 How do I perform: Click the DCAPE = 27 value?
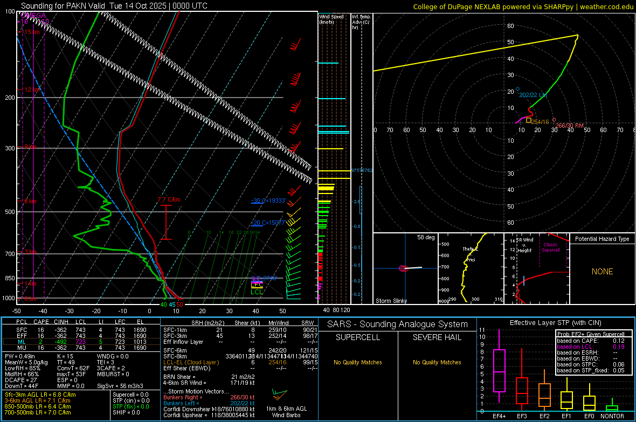pyautogui.click(x=20, y=380)
